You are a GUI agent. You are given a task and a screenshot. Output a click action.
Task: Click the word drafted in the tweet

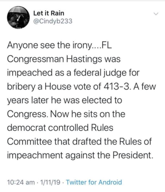88,141
